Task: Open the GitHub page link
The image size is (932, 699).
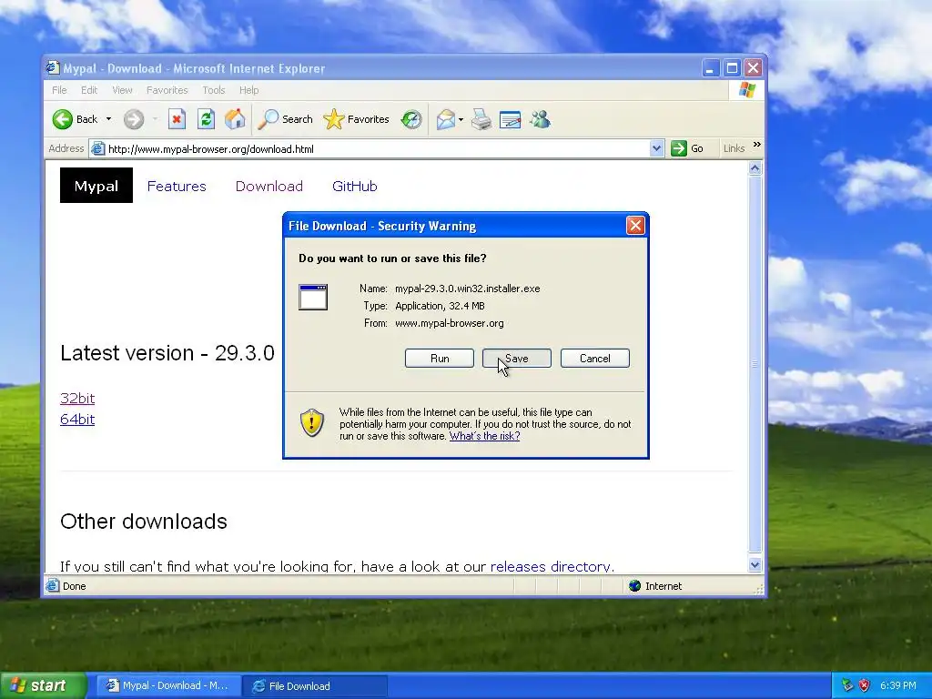Action: pos(355,186)
